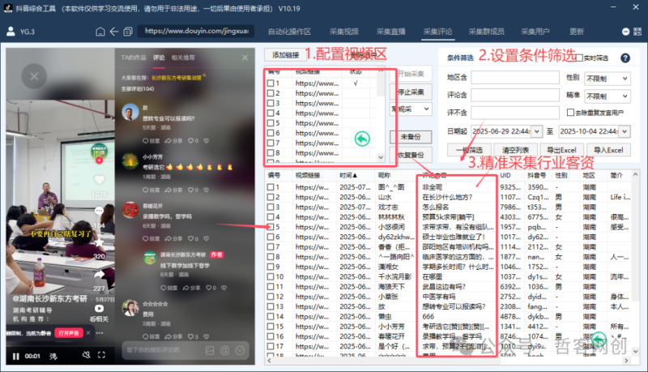Click the @ mention icon in comment box
Screen dimensions: 648x372
pyautogui.click(x=225, y=350)
